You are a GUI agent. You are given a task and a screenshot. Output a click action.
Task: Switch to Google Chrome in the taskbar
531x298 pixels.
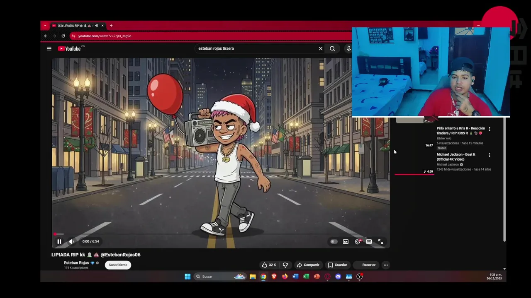[263, 276]
